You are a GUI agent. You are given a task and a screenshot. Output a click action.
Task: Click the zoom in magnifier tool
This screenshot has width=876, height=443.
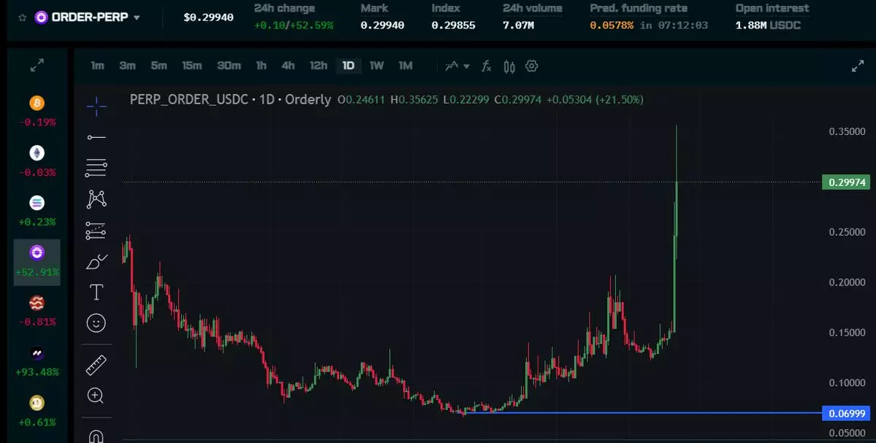(96, 396)
